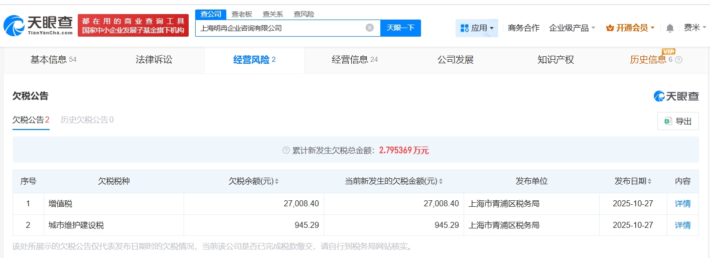This screenshot has height=258, width=710.
Task: Click into the company name search field
Action: point(278,28)
